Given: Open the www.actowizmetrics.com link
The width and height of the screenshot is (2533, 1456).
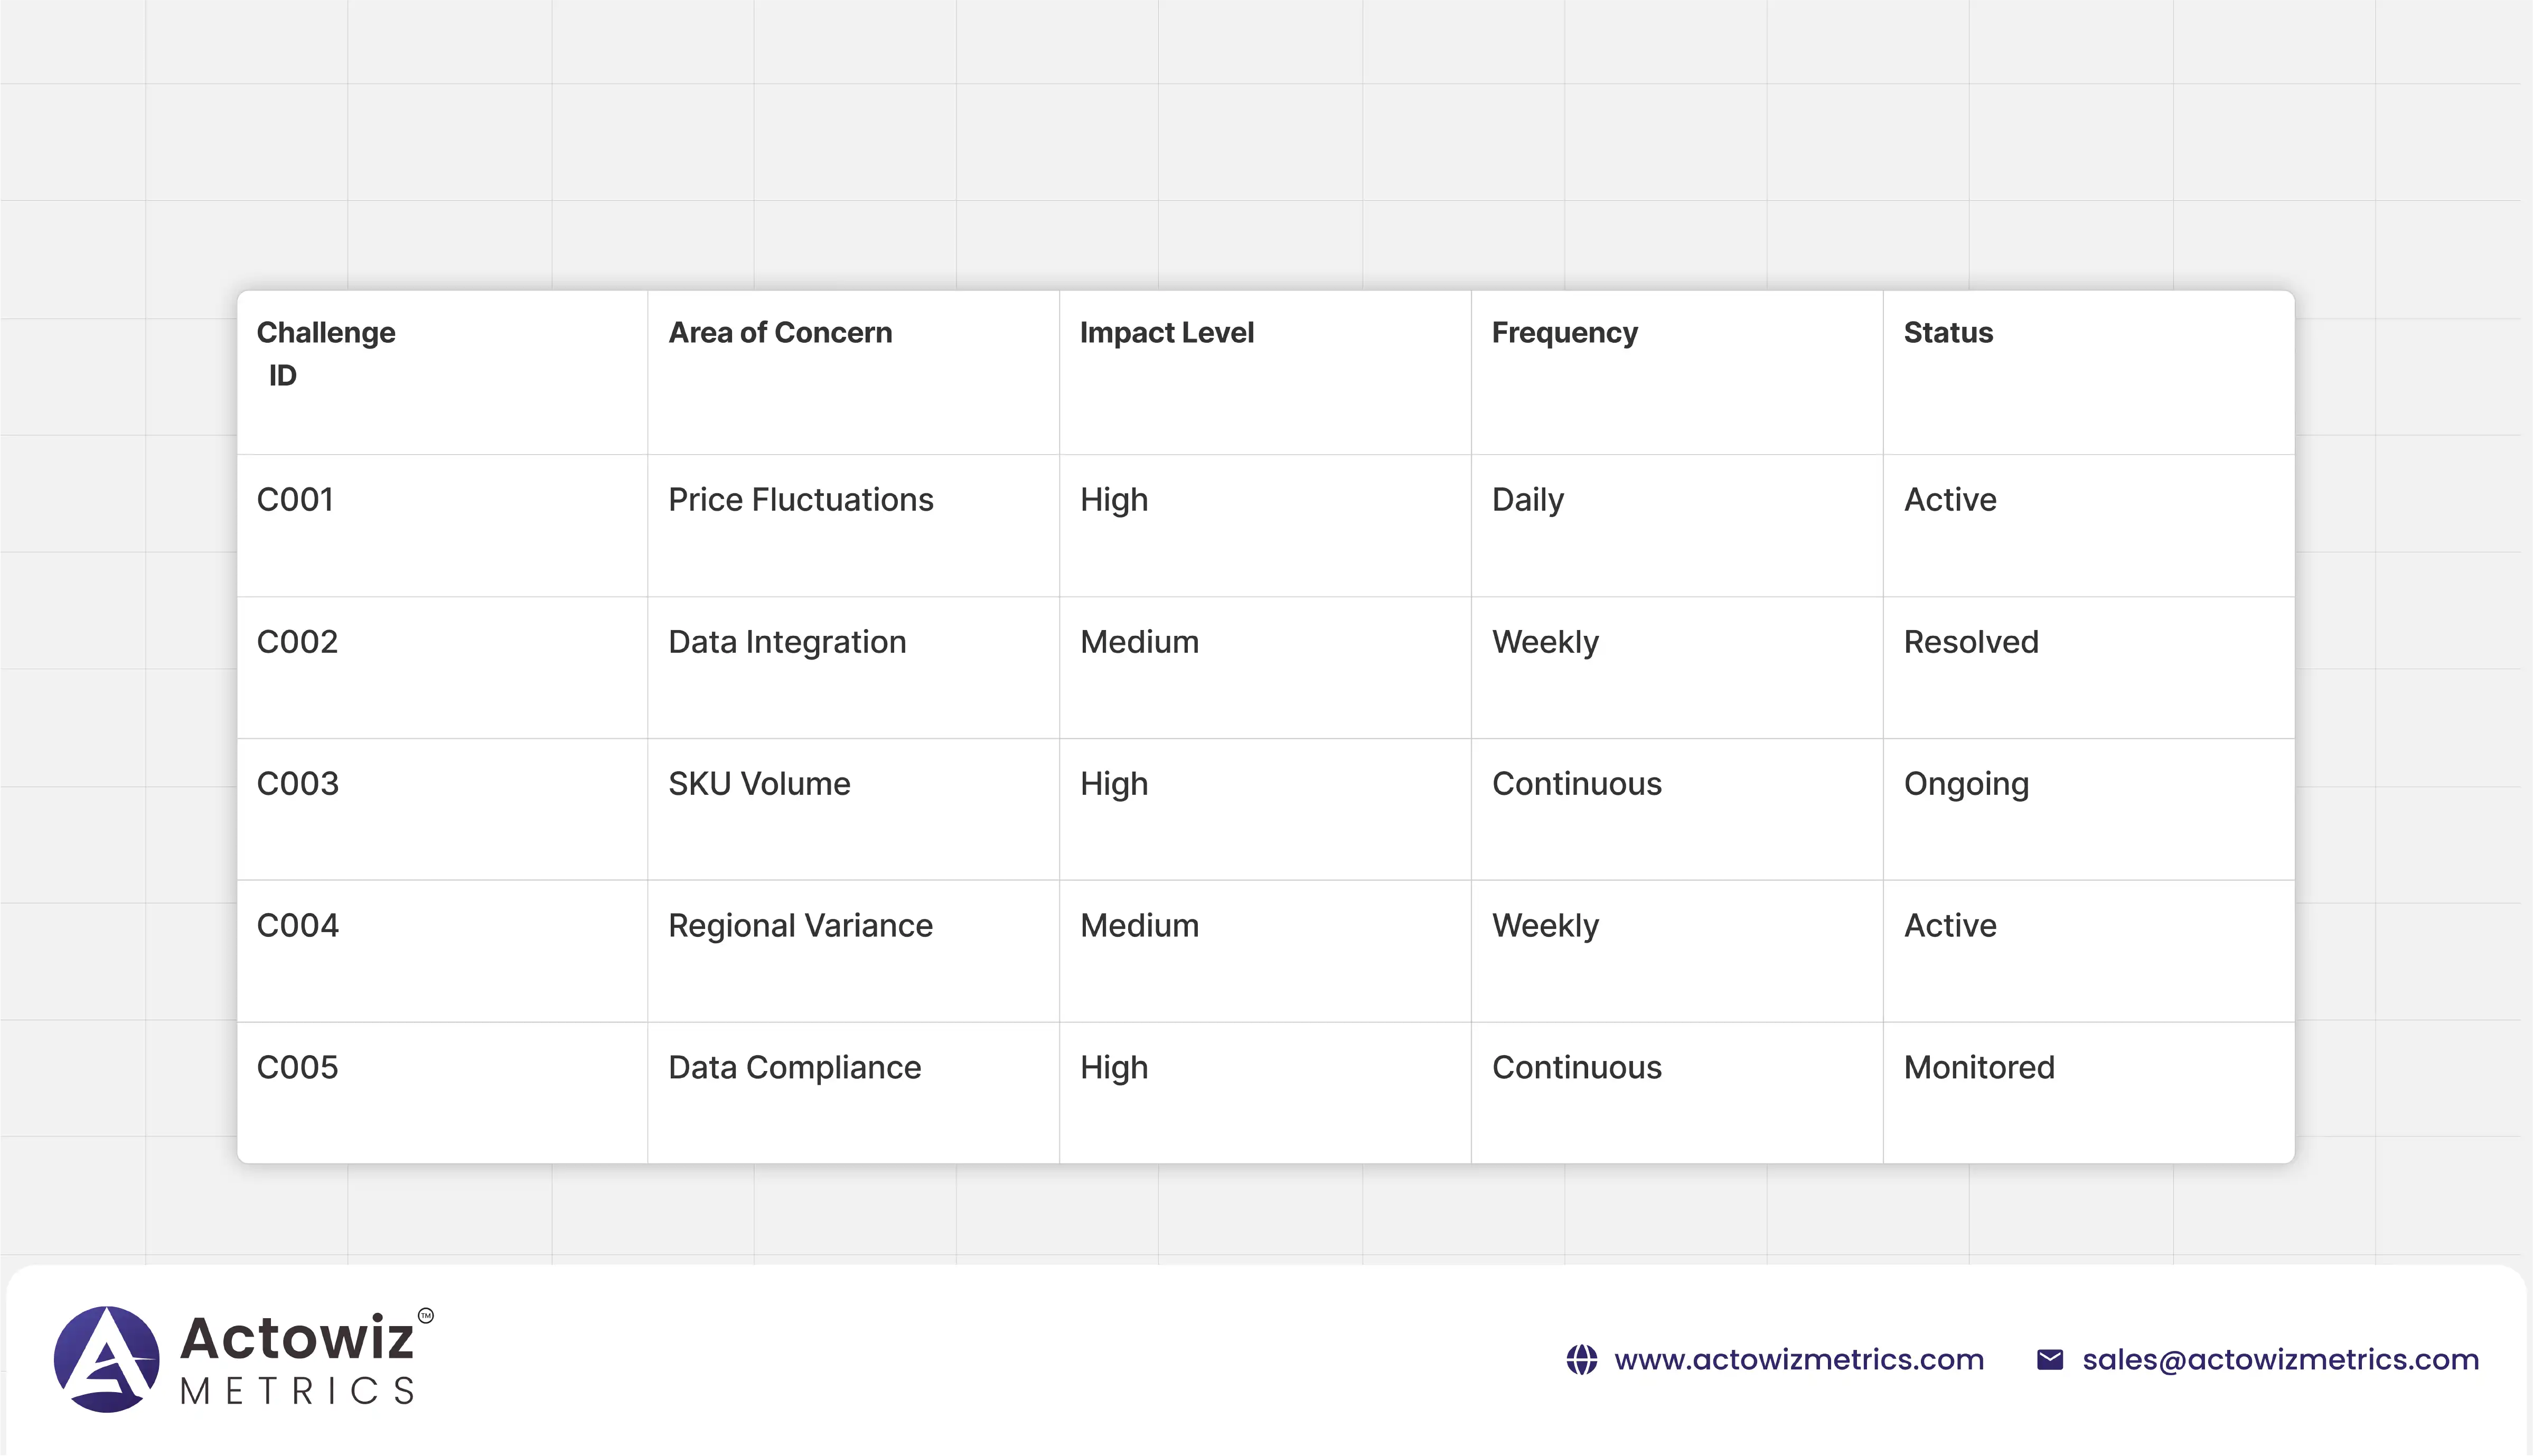Looking at the screenshot, I should (x=1798, y=1360).
